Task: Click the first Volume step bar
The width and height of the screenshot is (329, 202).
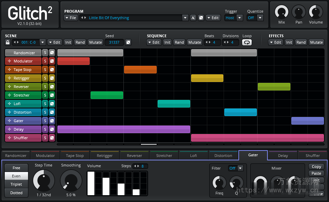Action: (91, 184)
